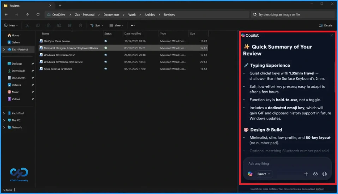Screen dimensions: 338x194
Task: Click the Rename toolbar icon
Action: click(x=59, y=25)
